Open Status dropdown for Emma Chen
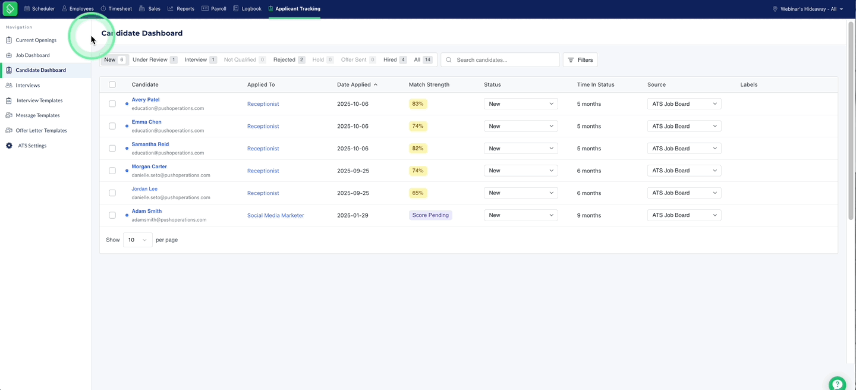This screenshot has height=390, width=856. (521, 126)
